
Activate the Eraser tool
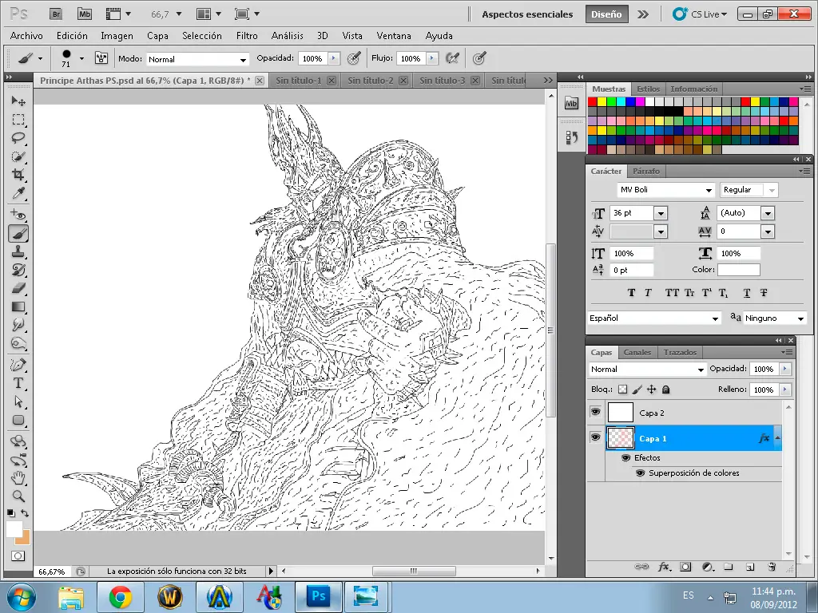pyautogui.click(x=18, y=288)
